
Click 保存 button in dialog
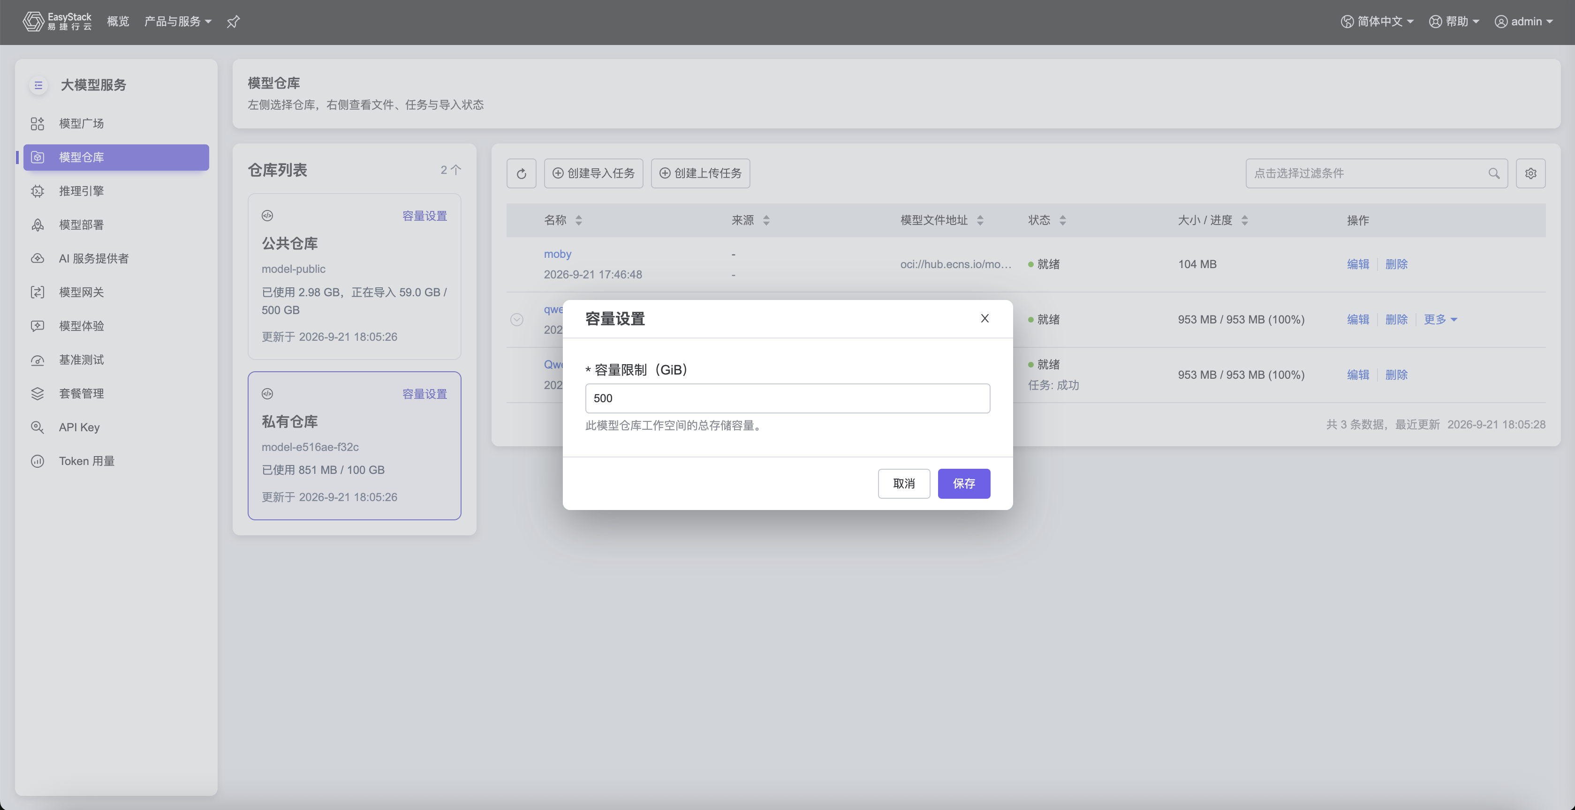[963, 484]
